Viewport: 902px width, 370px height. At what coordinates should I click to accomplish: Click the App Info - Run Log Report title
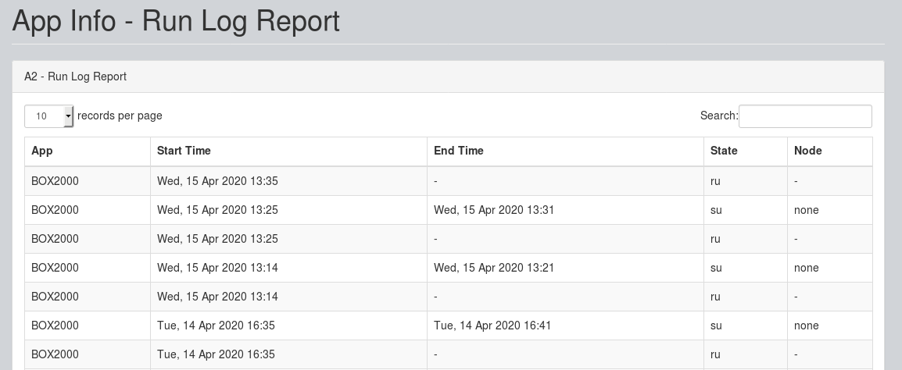coord(176,21)
